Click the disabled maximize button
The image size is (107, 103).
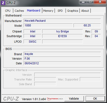pos(90,2)
